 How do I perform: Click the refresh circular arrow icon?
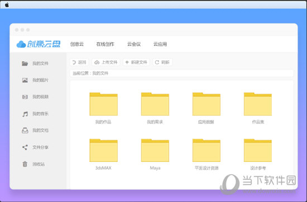coord(157,62)
